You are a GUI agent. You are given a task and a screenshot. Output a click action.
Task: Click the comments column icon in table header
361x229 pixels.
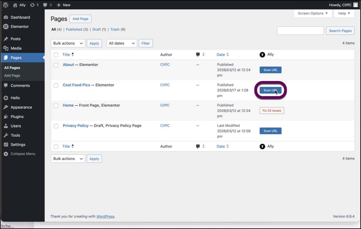point(198,55)
